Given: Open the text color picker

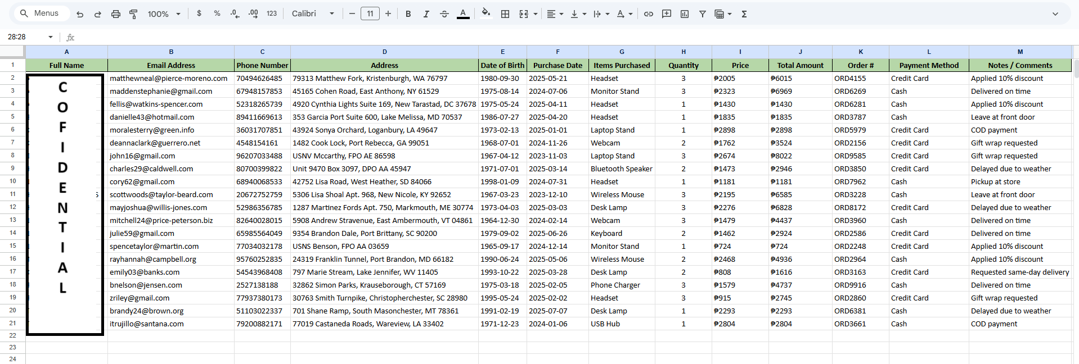Looking at the screenshot, I should coord(463,14).
